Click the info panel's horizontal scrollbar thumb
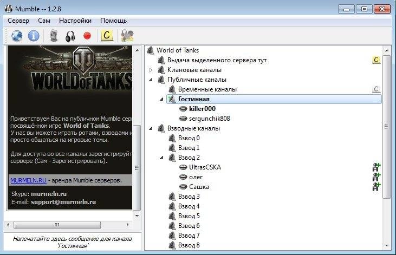396x255 pixels. pyautogui.click(x=57, y=225)
